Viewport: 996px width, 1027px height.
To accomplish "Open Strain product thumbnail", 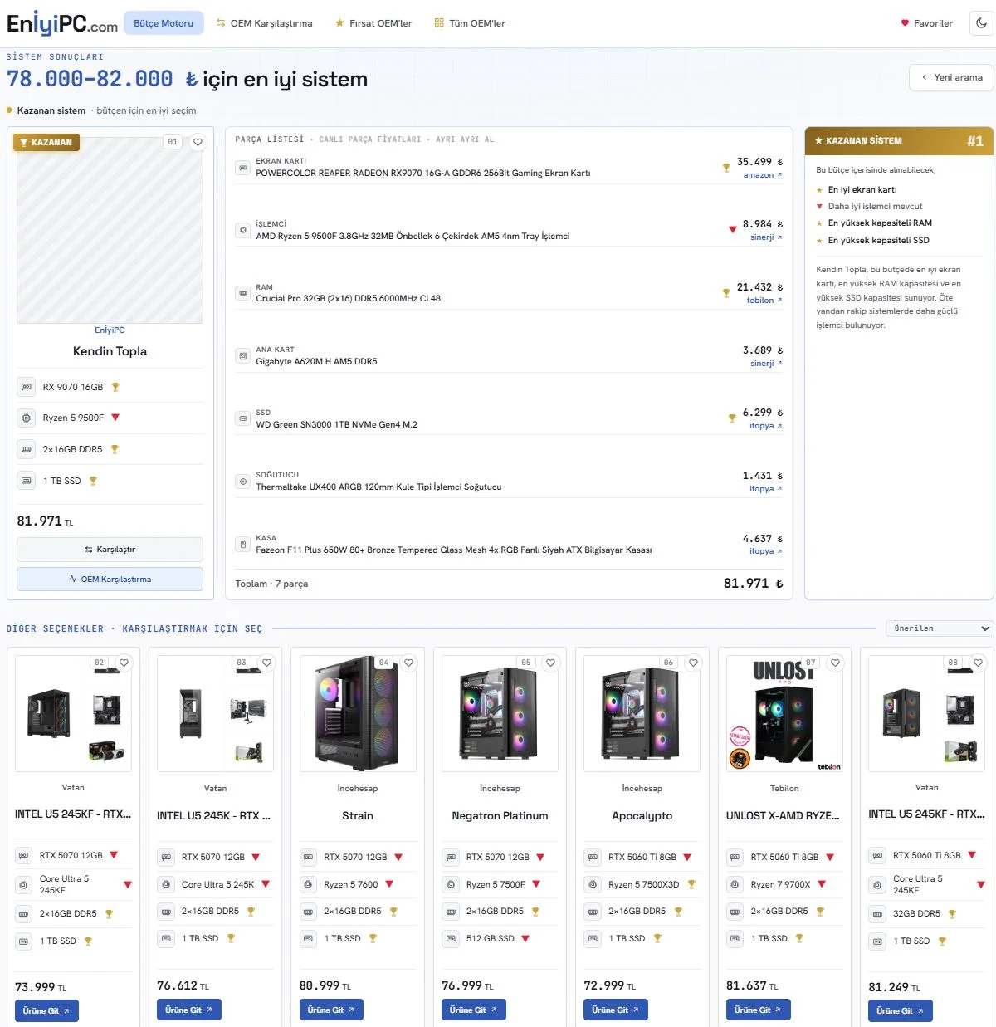I will coord(358,714).
